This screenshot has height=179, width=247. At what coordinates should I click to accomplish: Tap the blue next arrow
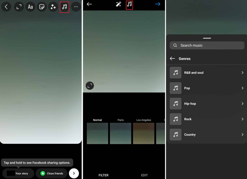click(x=158, y=4)
